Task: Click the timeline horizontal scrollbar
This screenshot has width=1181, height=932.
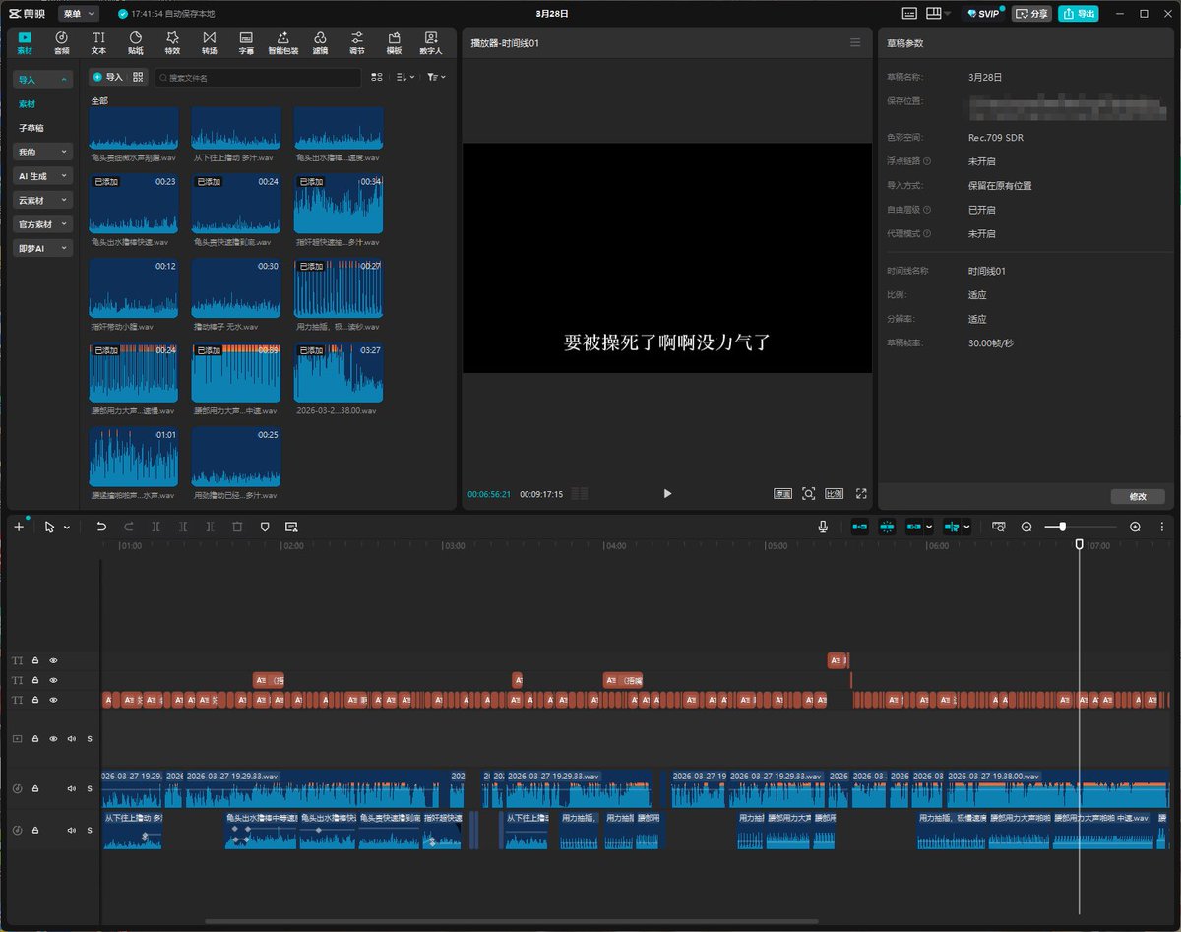Action: pos(511,922)
